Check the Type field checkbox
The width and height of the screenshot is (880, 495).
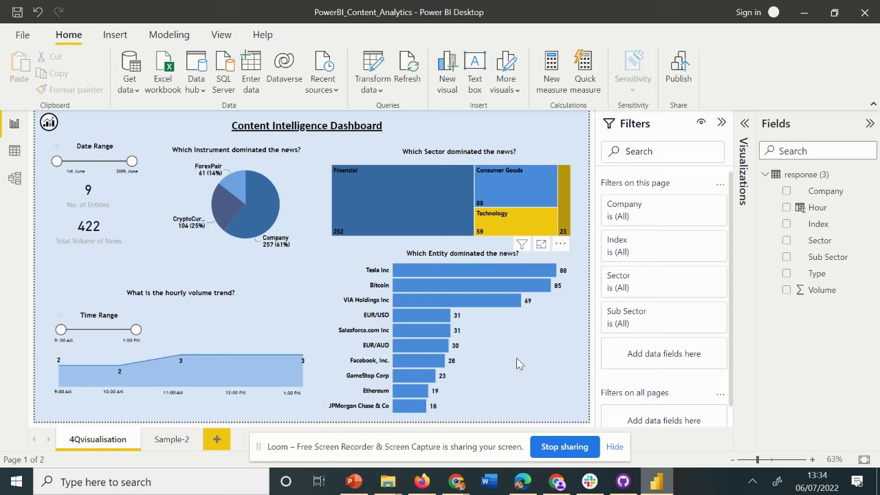786,274
